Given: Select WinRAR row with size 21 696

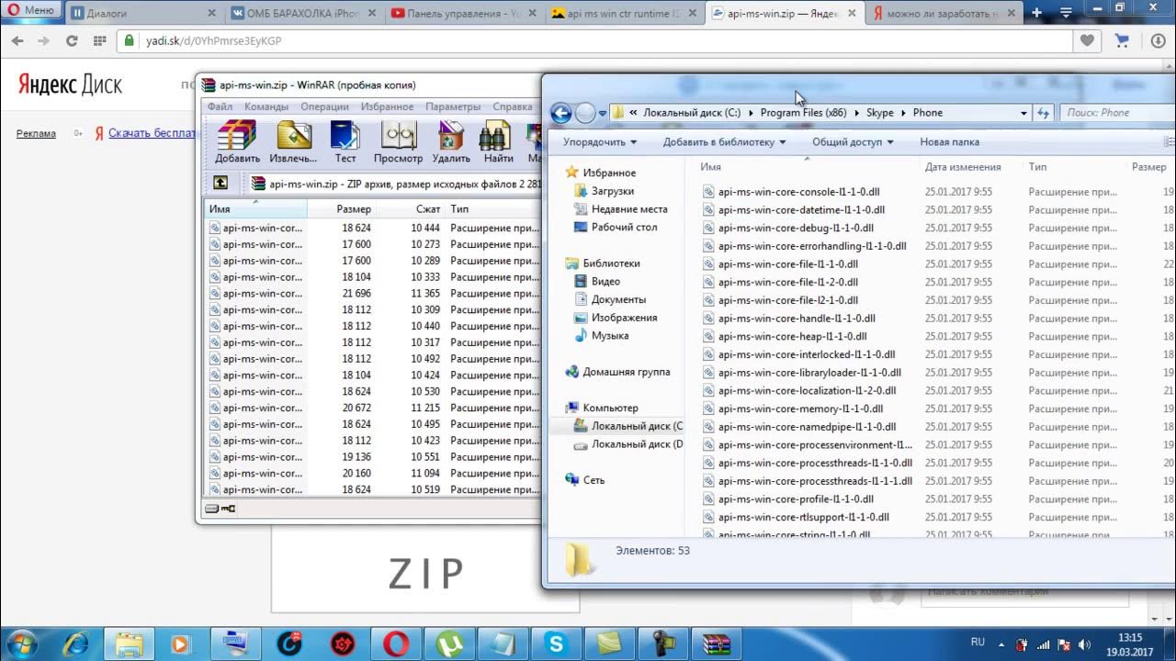Looking at the screenshot, I should (372, 294).
